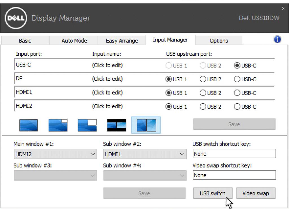Select the Input Manager tab

[170, 40]
